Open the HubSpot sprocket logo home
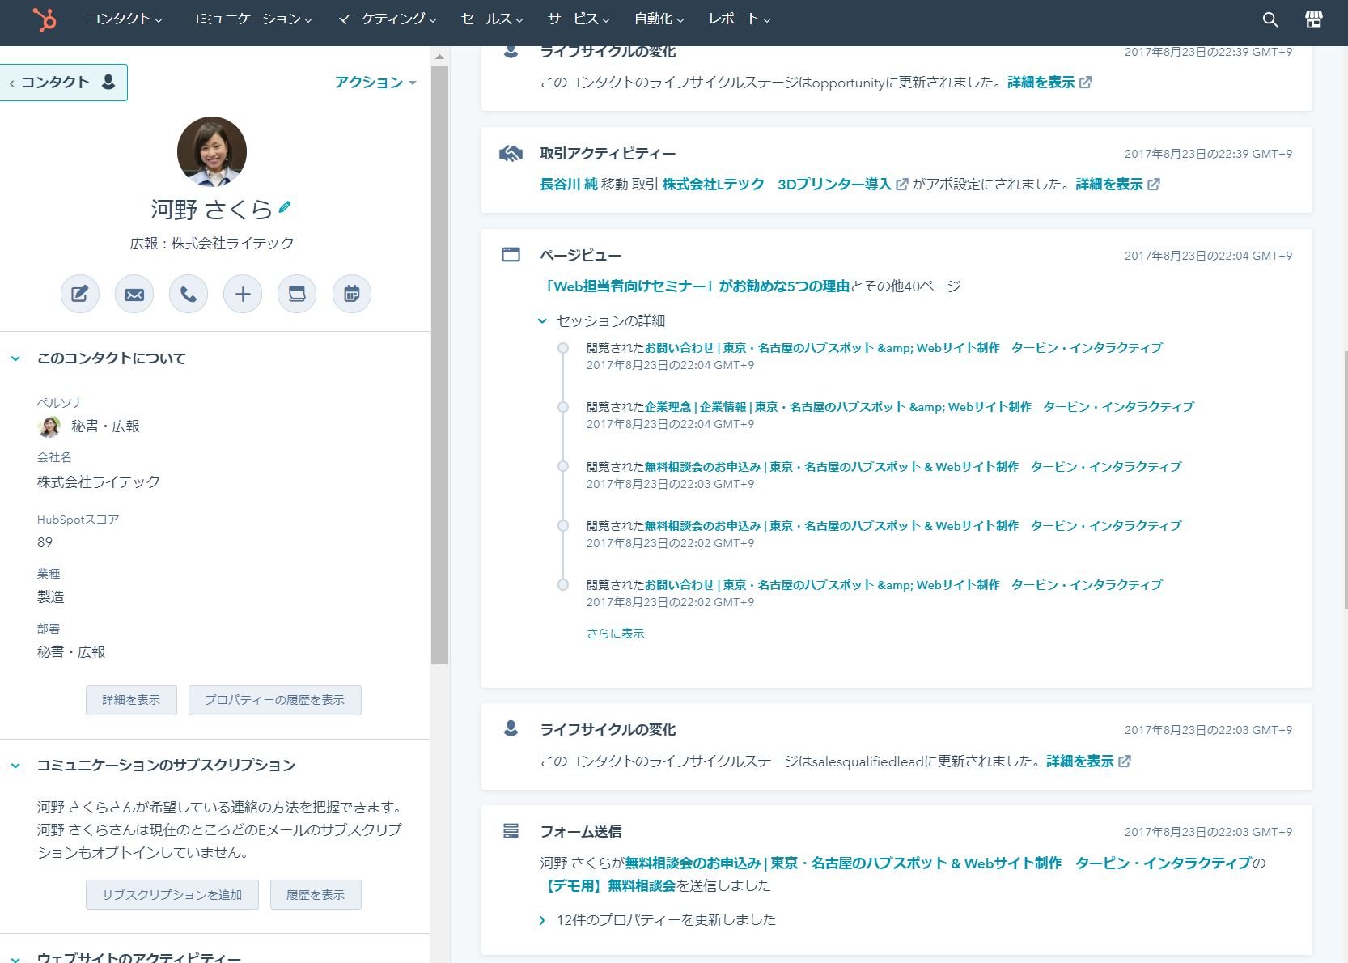Viewport: 1348px width, 963px height. 45,19
